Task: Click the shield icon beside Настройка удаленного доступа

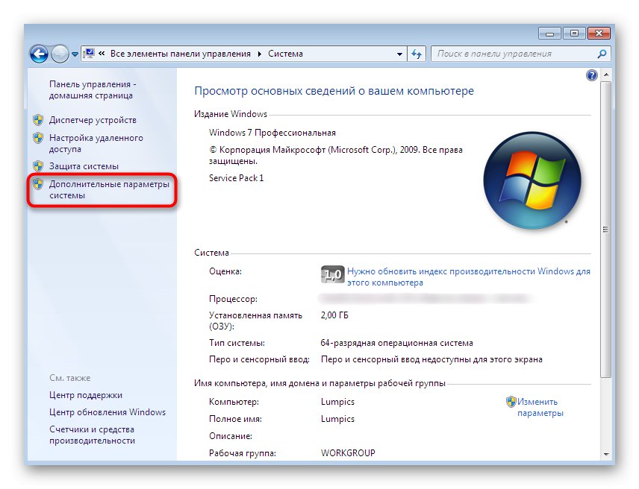Action: tap(38, 138)
